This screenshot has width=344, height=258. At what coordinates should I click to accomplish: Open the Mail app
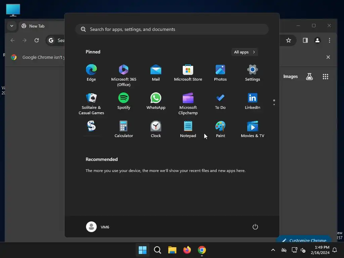(x=156, y=73)
